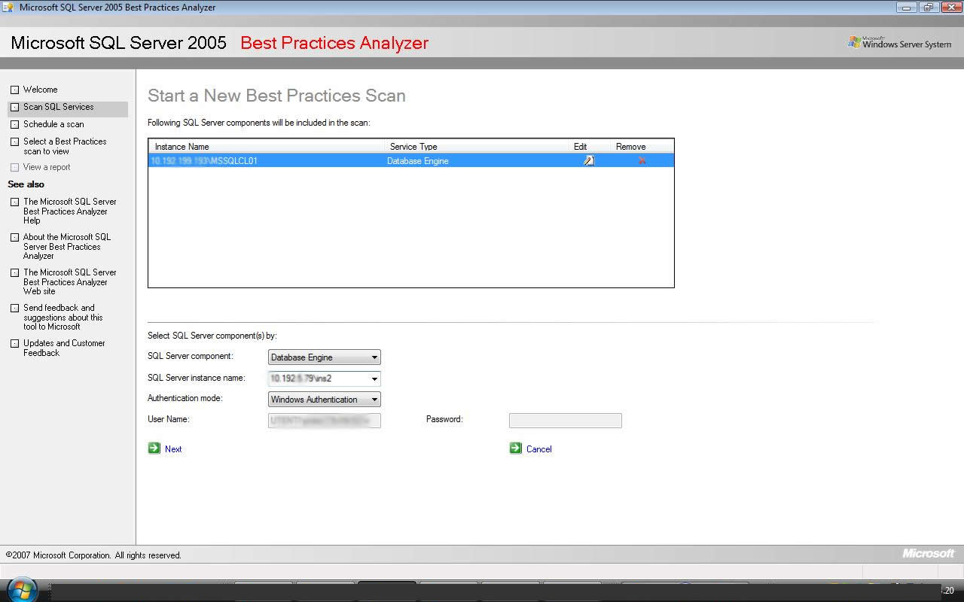
Task: Click the Instance Name column header
Action: (x=182, y=147)
